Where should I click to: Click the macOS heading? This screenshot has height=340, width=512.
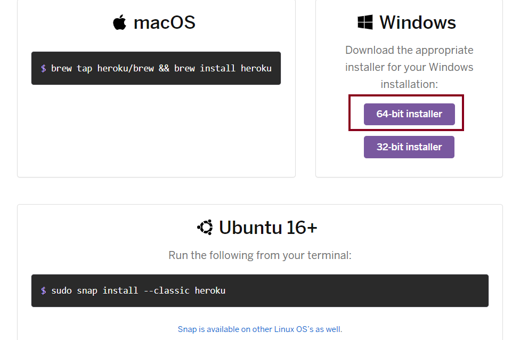click(165, 22)
